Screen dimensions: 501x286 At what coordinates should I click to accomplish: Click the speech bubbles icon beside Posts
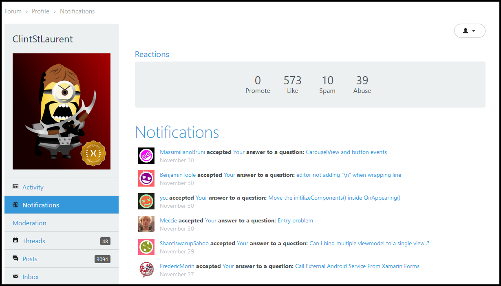point(15,258)
